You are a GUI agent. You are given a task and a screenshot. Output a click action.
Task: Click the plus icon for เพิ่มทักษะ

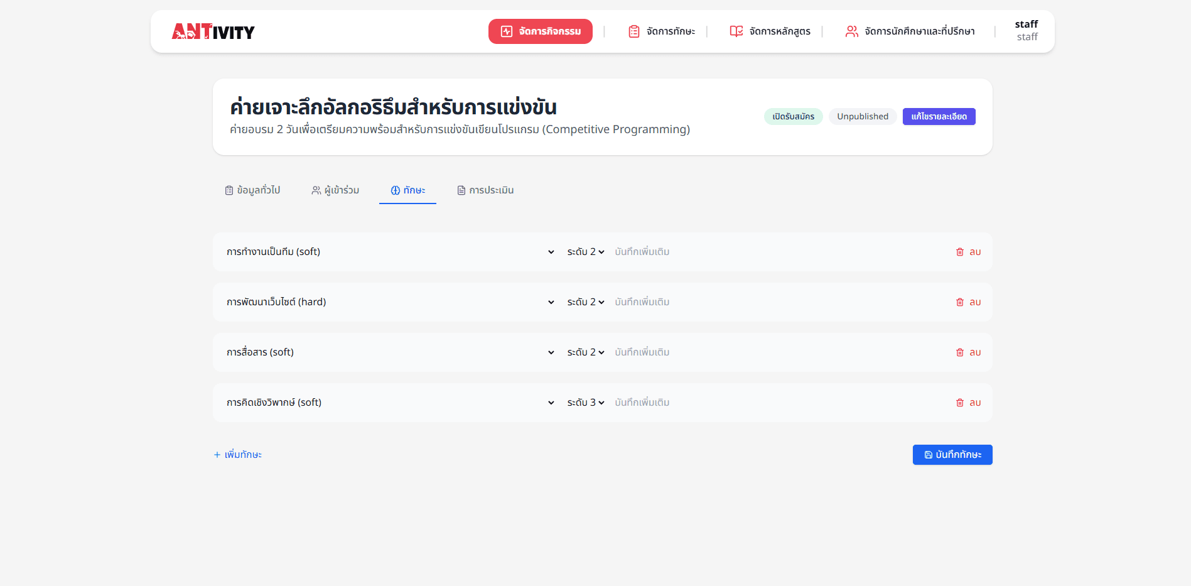pyautogui.click(x=217, y=455)
